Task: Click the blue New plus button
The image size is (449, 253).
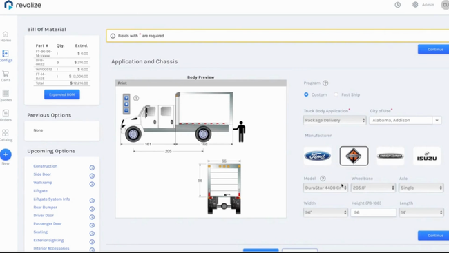Action: tap(6, 154)
